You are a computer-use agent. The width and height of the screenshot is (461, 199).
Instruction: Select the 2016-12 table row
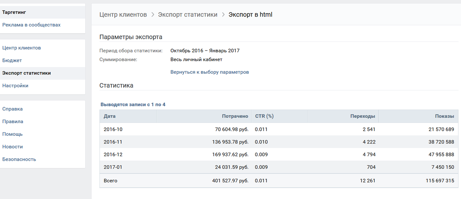(279, 154)
